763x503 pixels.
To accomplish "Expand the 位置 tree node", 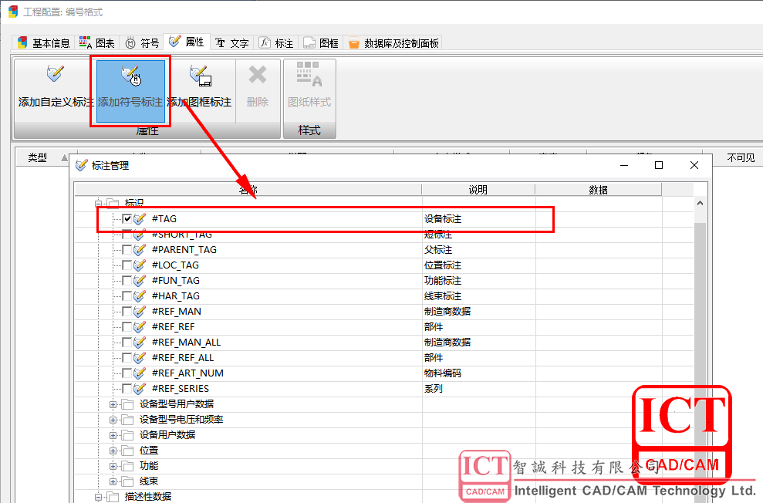I will point(113,451).
